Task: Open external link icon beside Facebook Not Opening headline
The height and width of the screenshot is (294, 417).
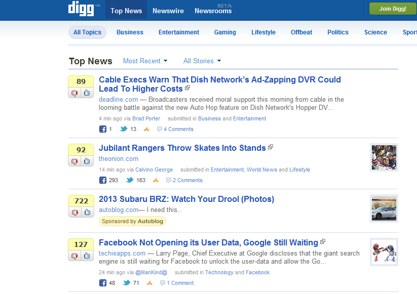Action: [x=323, y=241]
